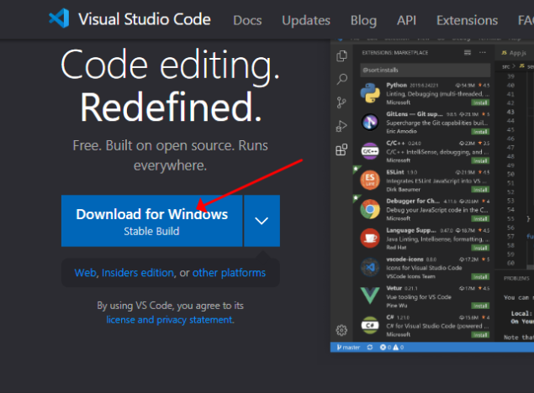Click the C# extension icon
The image size is (534, 393).
click(x=370, y=325)
